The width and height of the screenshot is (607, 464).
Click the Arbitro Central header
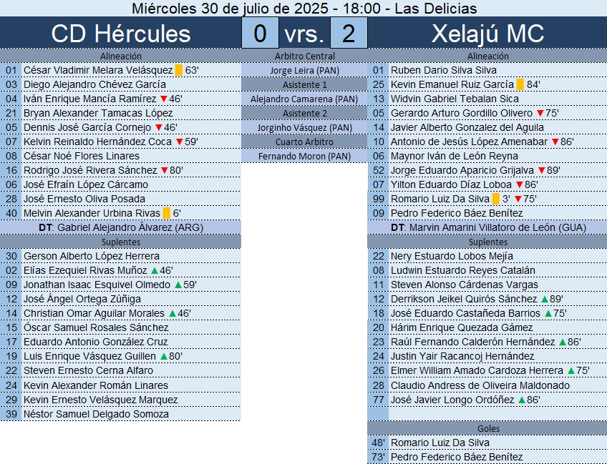(304, 56)
